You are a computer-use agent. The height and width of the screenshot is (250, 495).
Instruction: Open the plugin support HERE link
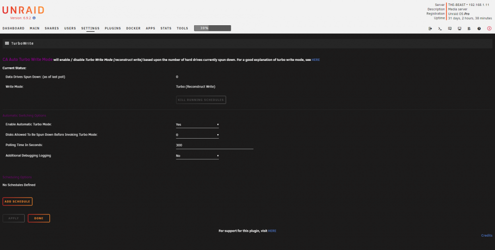(272, 231)
